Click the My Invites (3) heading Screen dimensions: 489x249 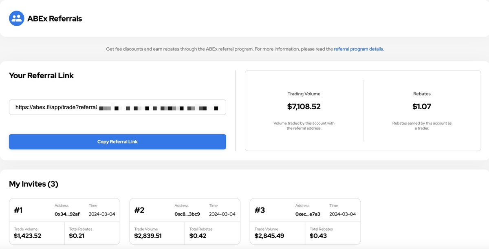(33, 184)
